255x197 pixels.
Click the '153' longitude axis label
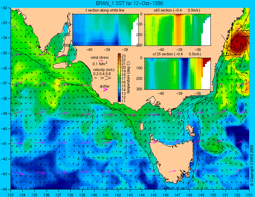249,195
